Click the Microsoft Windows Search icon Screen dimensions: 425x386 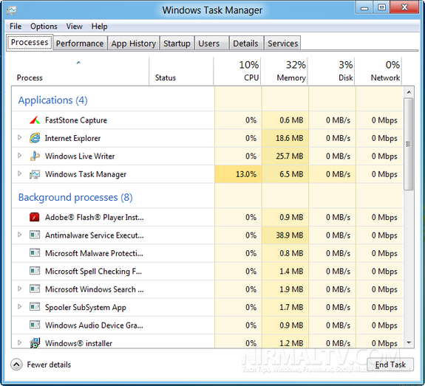35,289
